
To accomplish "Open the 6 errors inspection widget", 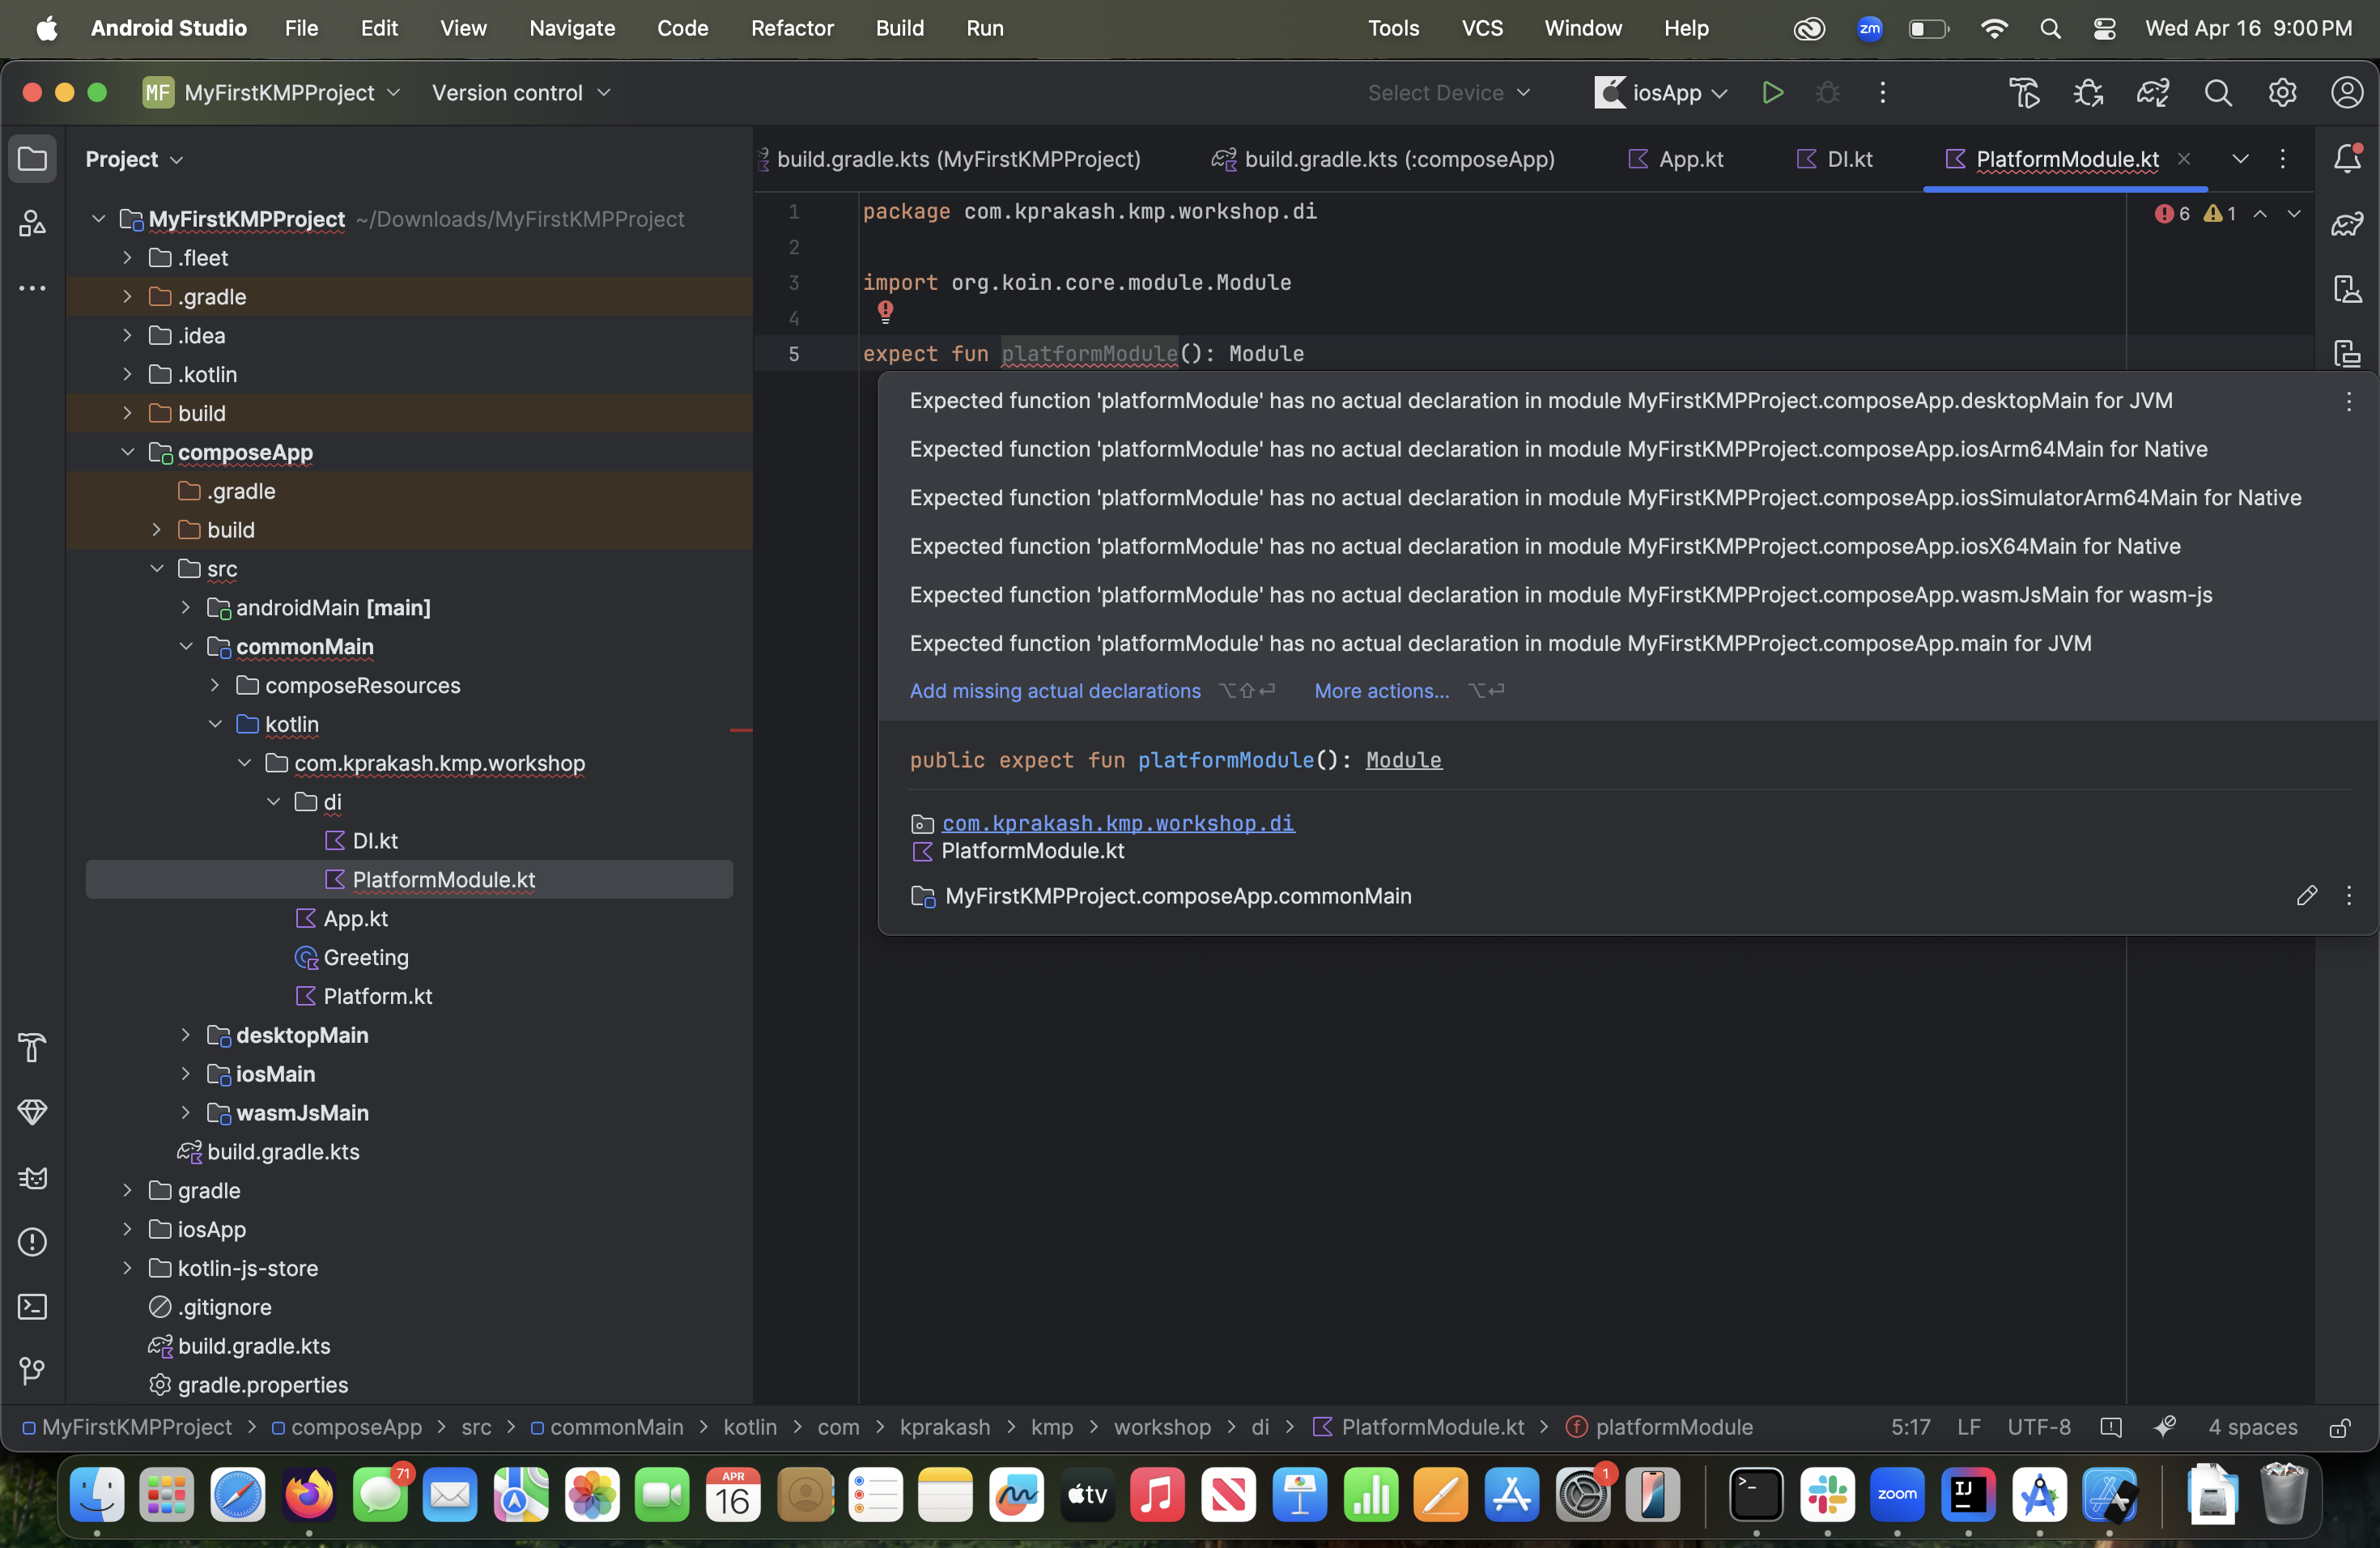I will tap(2172, 213).
